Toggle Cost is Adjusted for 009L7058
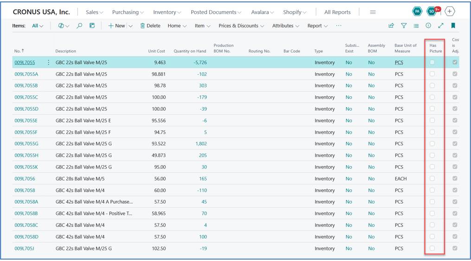This screenshot has width=471, height=261. (455, 190)
